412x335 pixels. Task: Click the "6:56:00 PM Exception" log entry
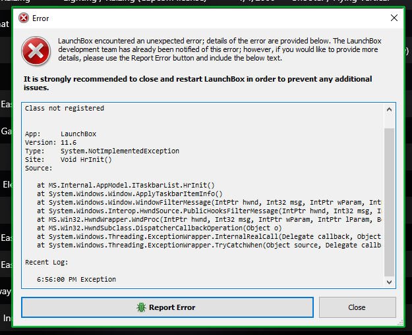(x=76, y=279)
